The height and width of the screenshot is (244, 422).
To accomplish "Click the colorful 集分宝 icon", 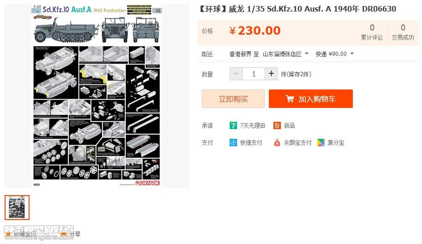I will tap(321, 143).
